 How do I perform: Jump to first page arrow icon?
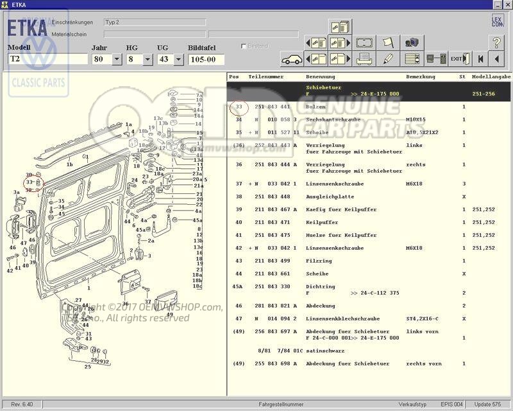480,59
